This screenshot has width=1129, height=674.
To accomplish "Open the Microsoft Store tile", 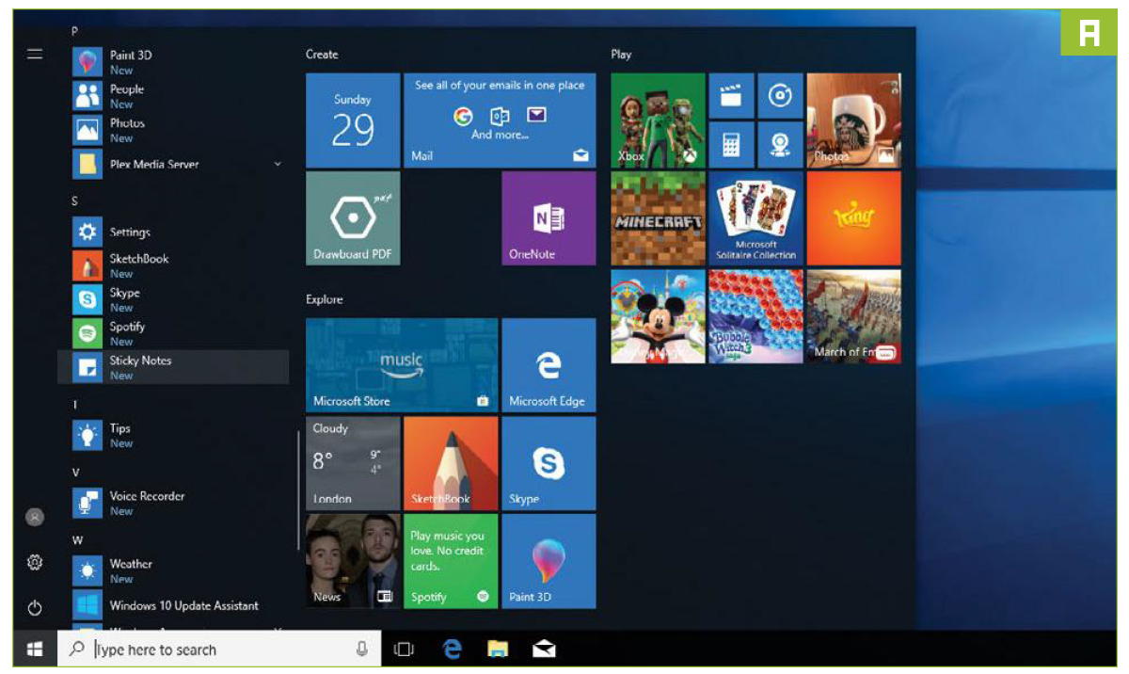I will [x=402, y=365].
